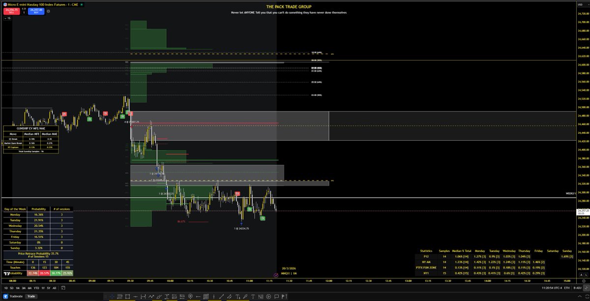Click the 1 @ 24234.75 trade label

[241, 229]
